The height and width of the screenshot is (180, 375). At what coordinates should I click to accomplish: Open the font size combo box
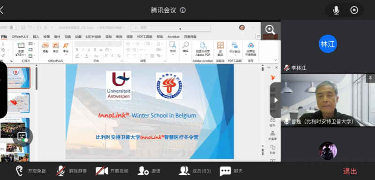click(x=116, y=44)
